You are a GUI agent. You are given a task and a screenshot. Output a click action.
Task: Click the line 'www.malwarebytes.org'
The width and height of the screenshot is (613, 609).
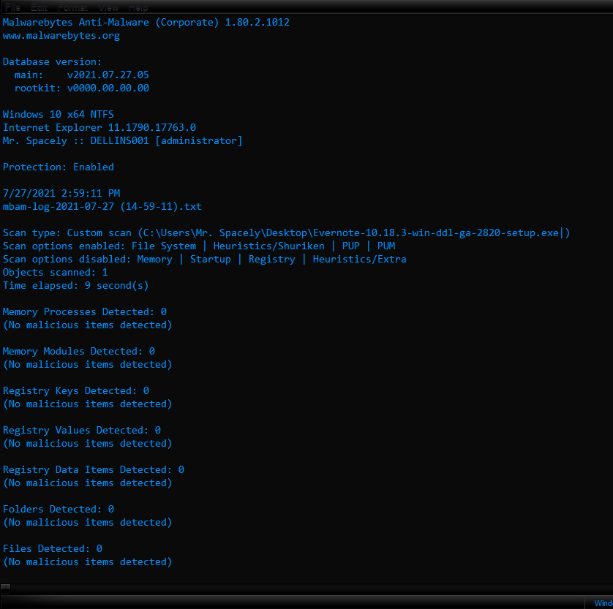pyautogui.click(x=61, y=36)
